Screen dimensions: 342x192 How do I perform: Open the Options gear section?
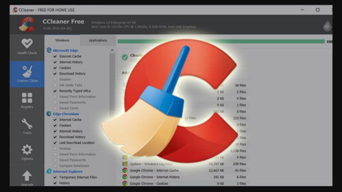click(27, 152)
